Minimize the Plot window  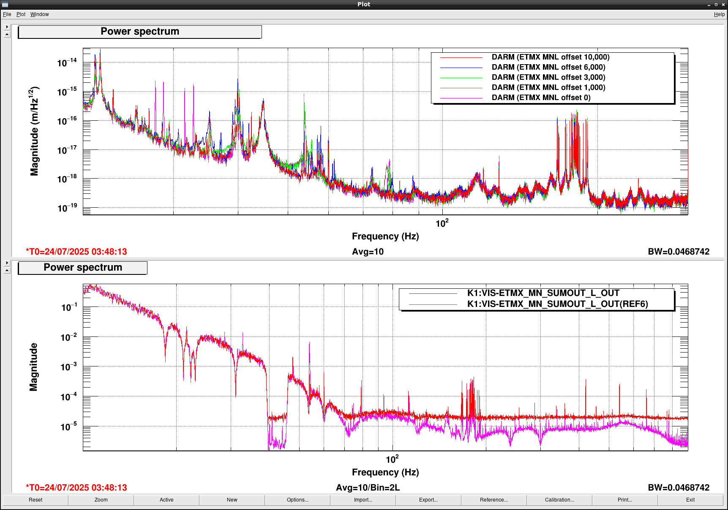[x=709, y=5]
